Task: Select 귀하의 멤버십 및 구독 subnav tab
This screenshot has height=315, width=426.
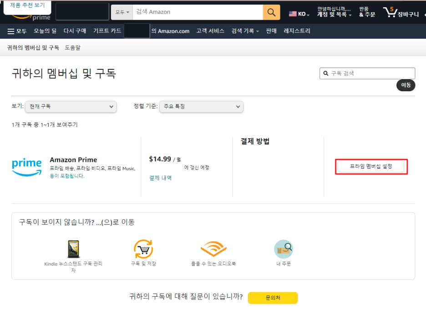Action: [x=33, y=48]
